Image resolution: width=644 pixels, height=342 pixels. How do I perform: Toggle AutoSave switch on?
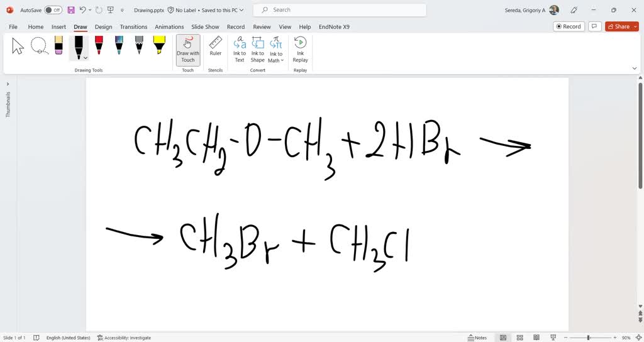click(x=53, y=10)
